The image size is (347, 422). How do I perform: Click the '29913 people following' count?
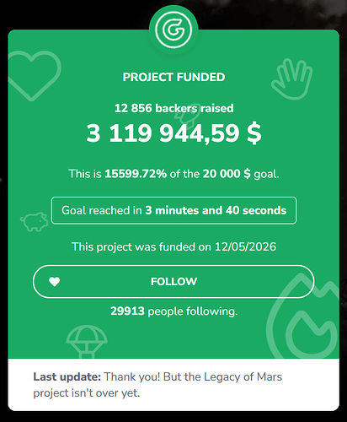tap(173, 311)
